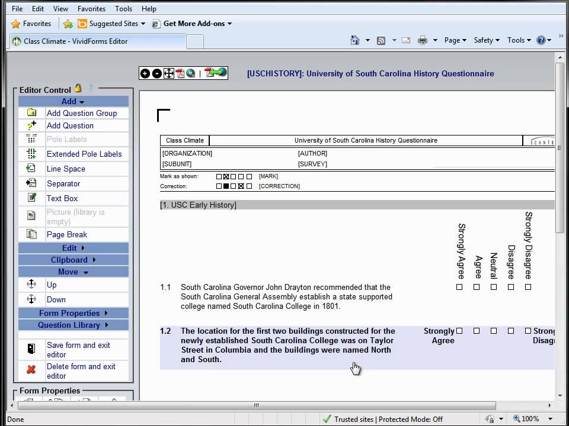Open the Tools command bar dropdown

click(519, 40)
